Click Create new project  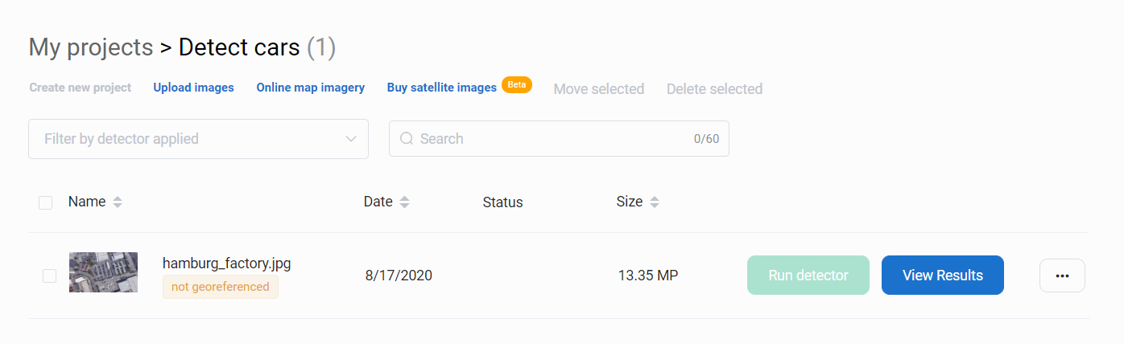tap(80, 88)
